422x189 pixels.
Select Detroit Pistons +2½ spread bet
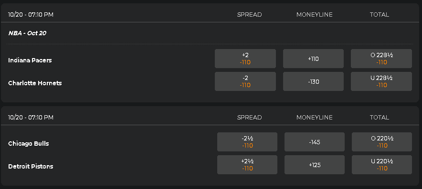tap(247, 165)
